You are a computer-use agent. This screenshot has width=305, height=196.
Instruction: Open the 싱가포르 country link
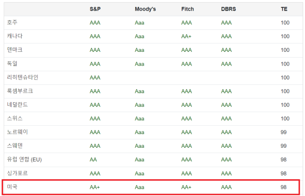point(17,173)
